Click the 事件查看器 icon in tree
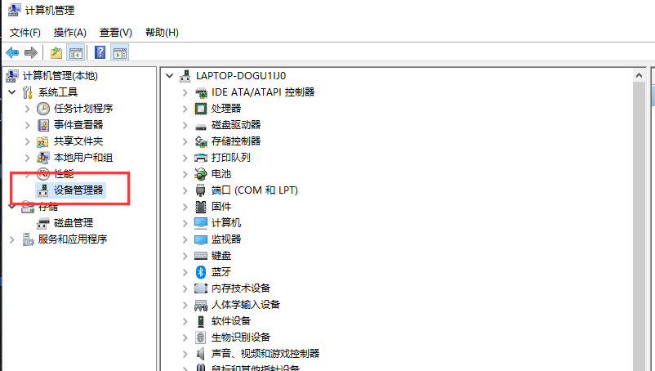 pyautogui.click(x=43, y=125)
